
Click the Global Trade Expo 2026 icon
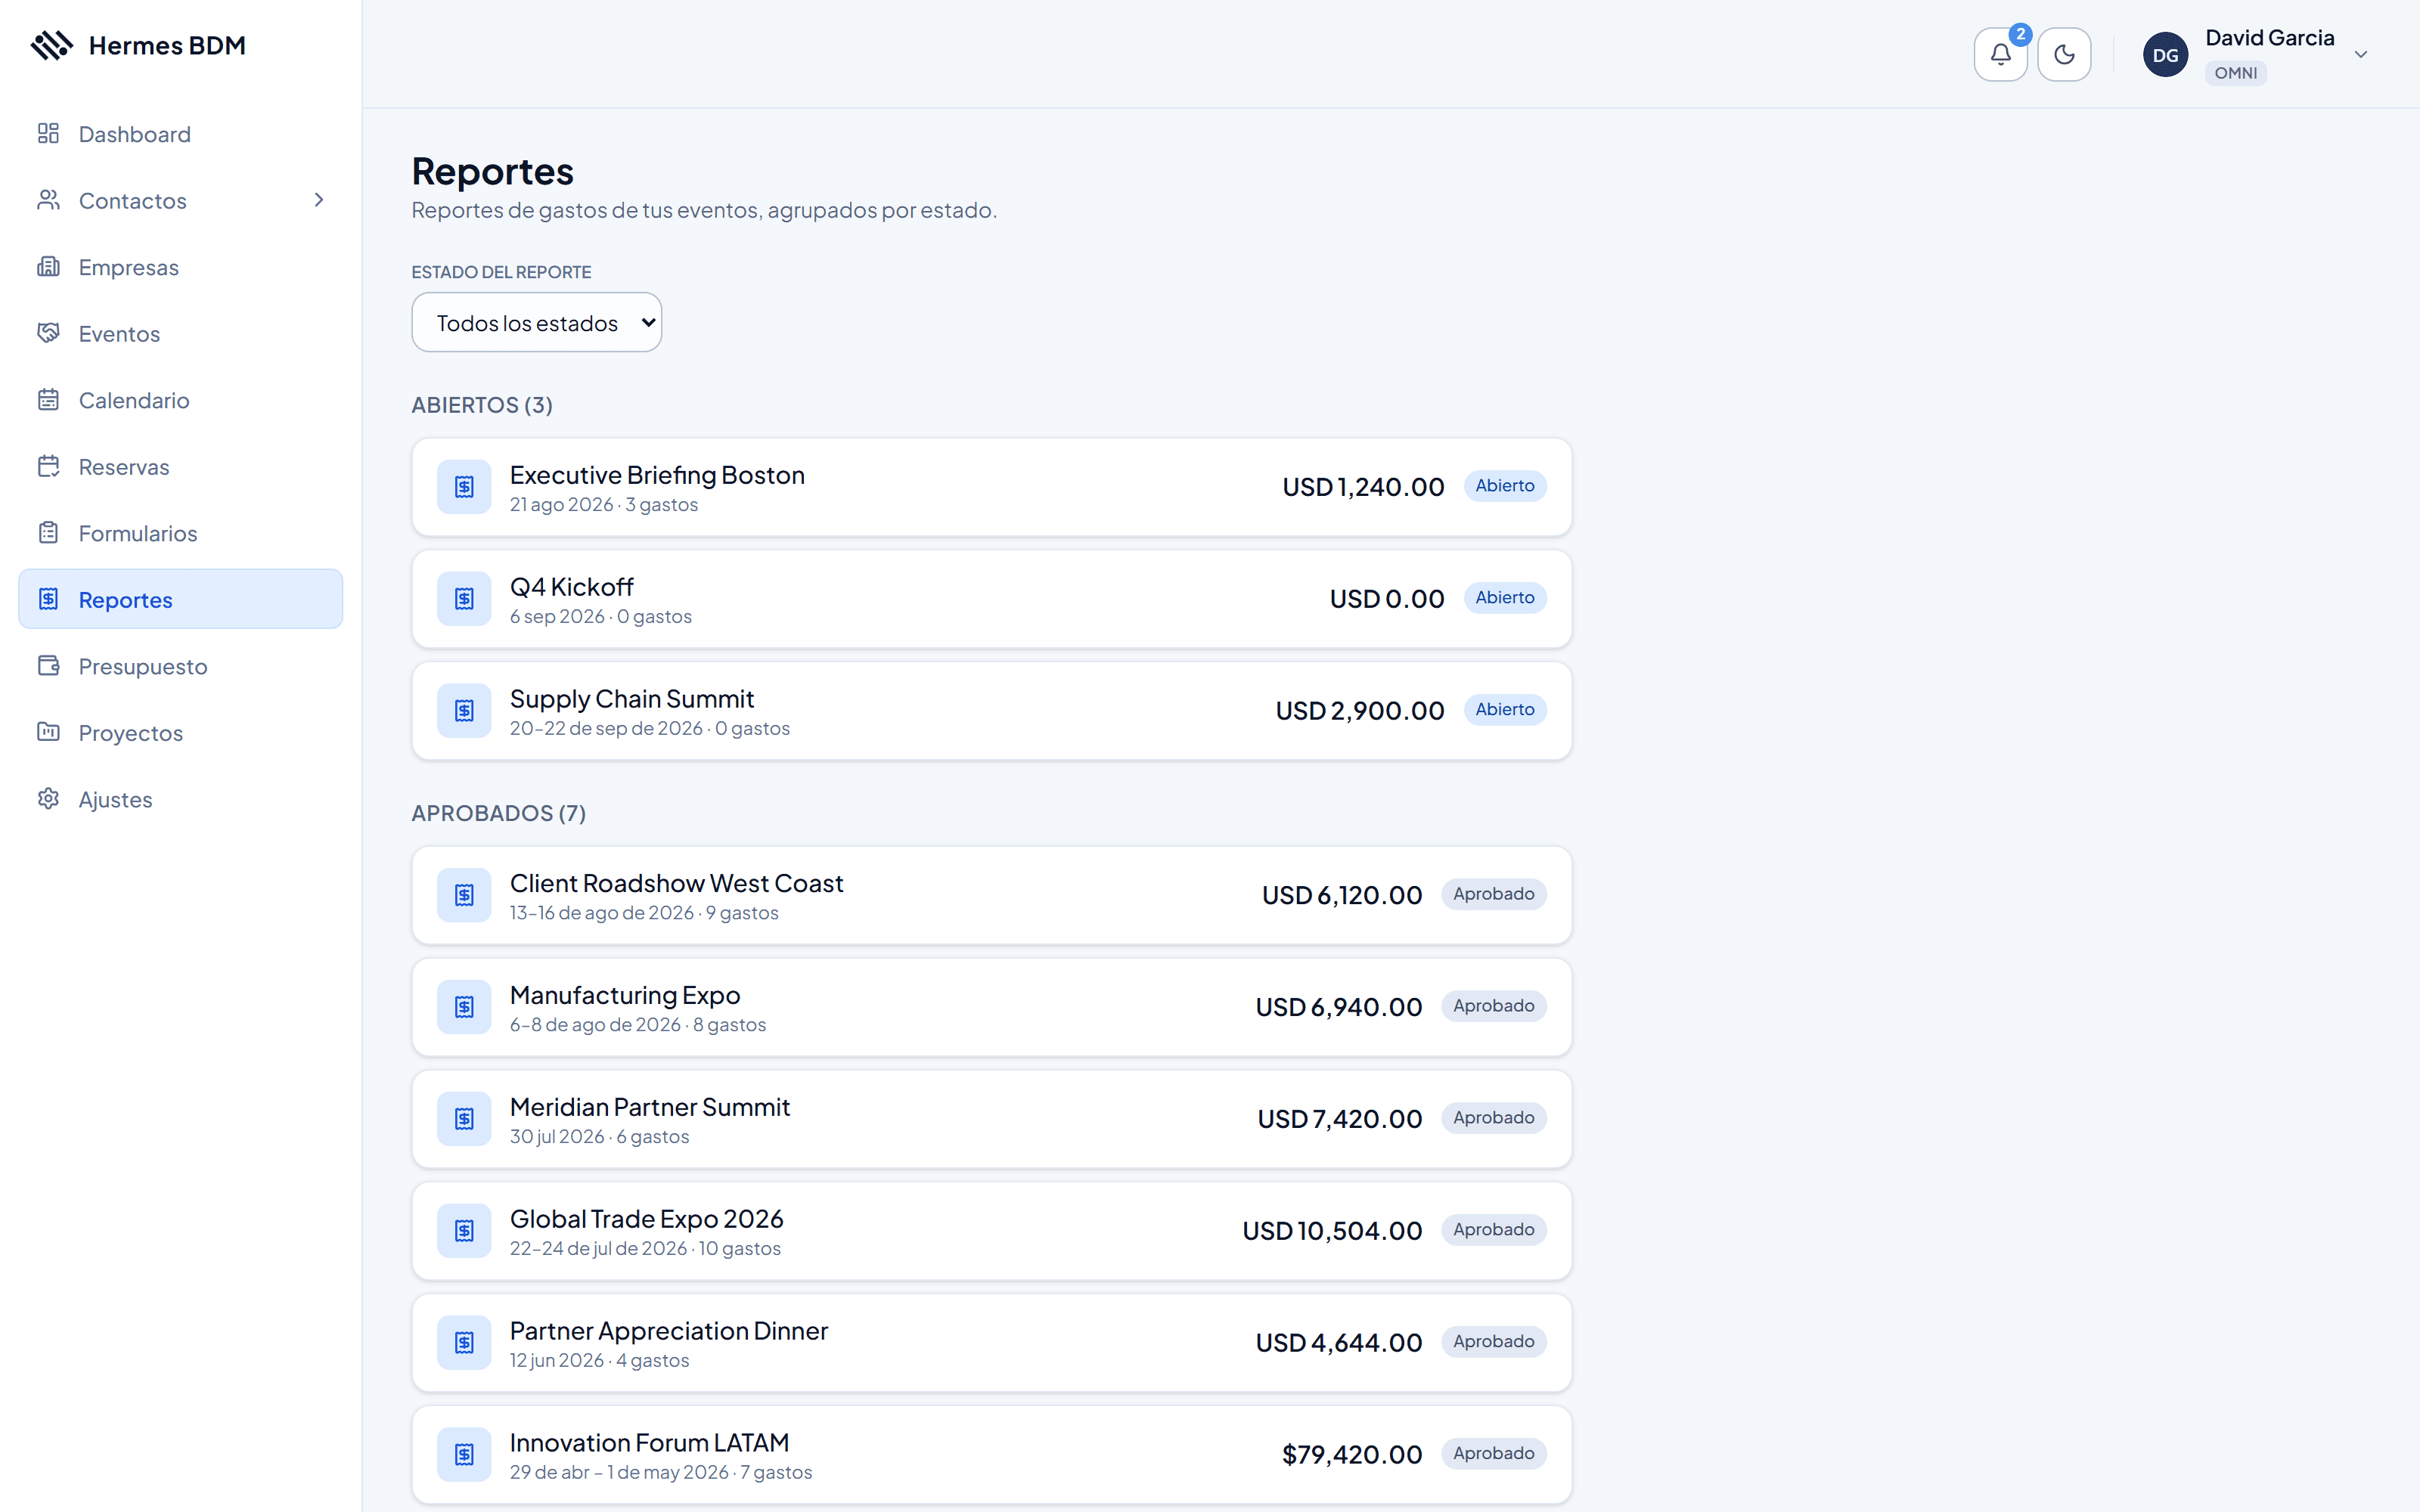[464, 1231]
